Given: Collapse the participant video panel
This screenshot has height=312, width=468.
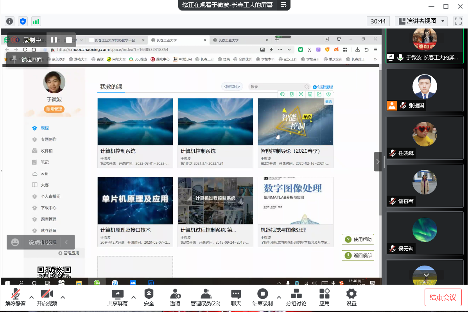Looking at the screenshot, I should point(378,162).
